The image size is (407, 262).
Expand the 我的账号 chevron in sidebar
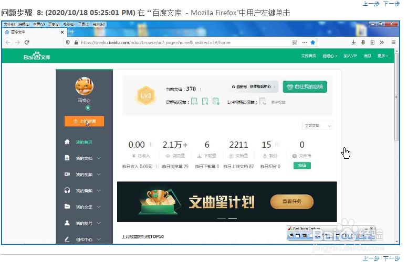(x=99, y=223)
